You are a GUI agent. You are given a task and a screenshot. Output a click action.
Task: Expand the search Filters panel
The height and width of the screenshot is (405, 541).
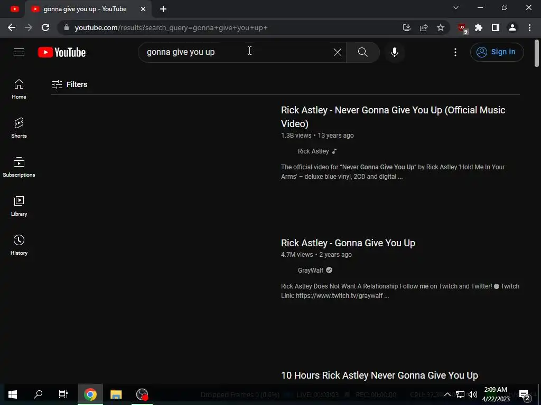[69, 84]
